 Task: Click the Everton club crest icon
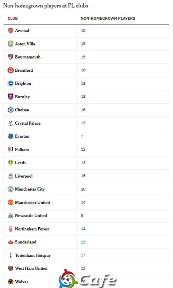click(x=11, y=136)
